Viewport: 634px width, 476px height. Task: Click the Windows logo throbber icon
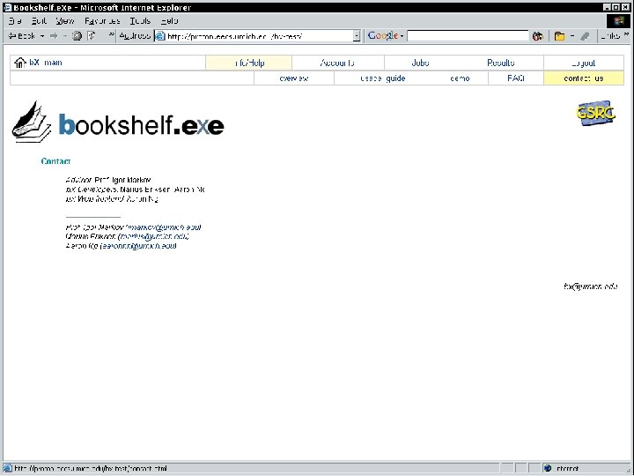coord(618,20)
